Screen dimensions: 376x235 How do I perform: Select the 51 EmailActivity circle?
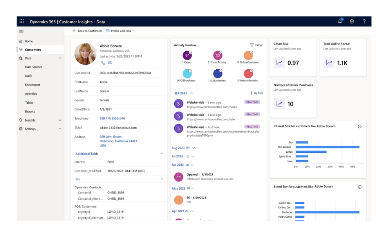coord(218,55)
